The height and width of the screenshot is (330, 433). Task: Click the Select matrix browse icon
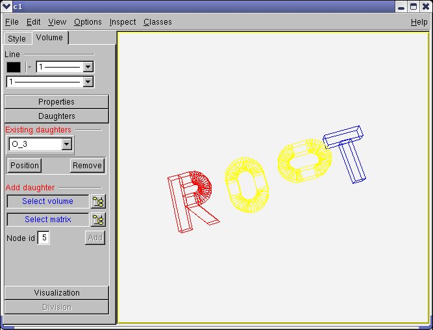98,220
